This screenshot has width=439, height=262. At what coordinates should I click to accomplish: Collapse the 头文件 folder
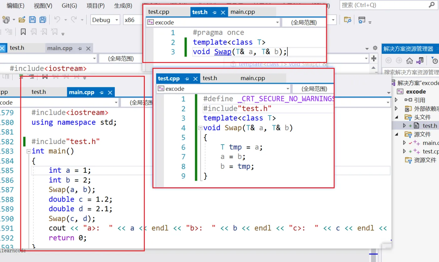[396, 117]
